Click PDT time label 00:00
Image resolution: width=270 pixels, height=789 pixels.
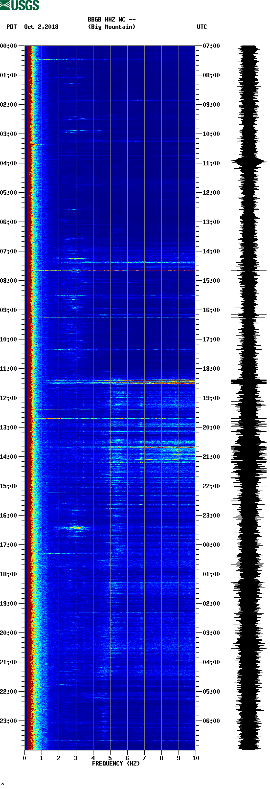click(8, 46)
